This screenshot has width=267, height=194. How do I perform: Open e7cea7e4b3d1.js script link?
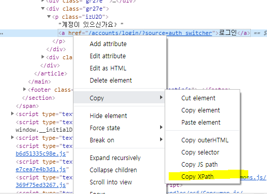(x=41, y=169)
